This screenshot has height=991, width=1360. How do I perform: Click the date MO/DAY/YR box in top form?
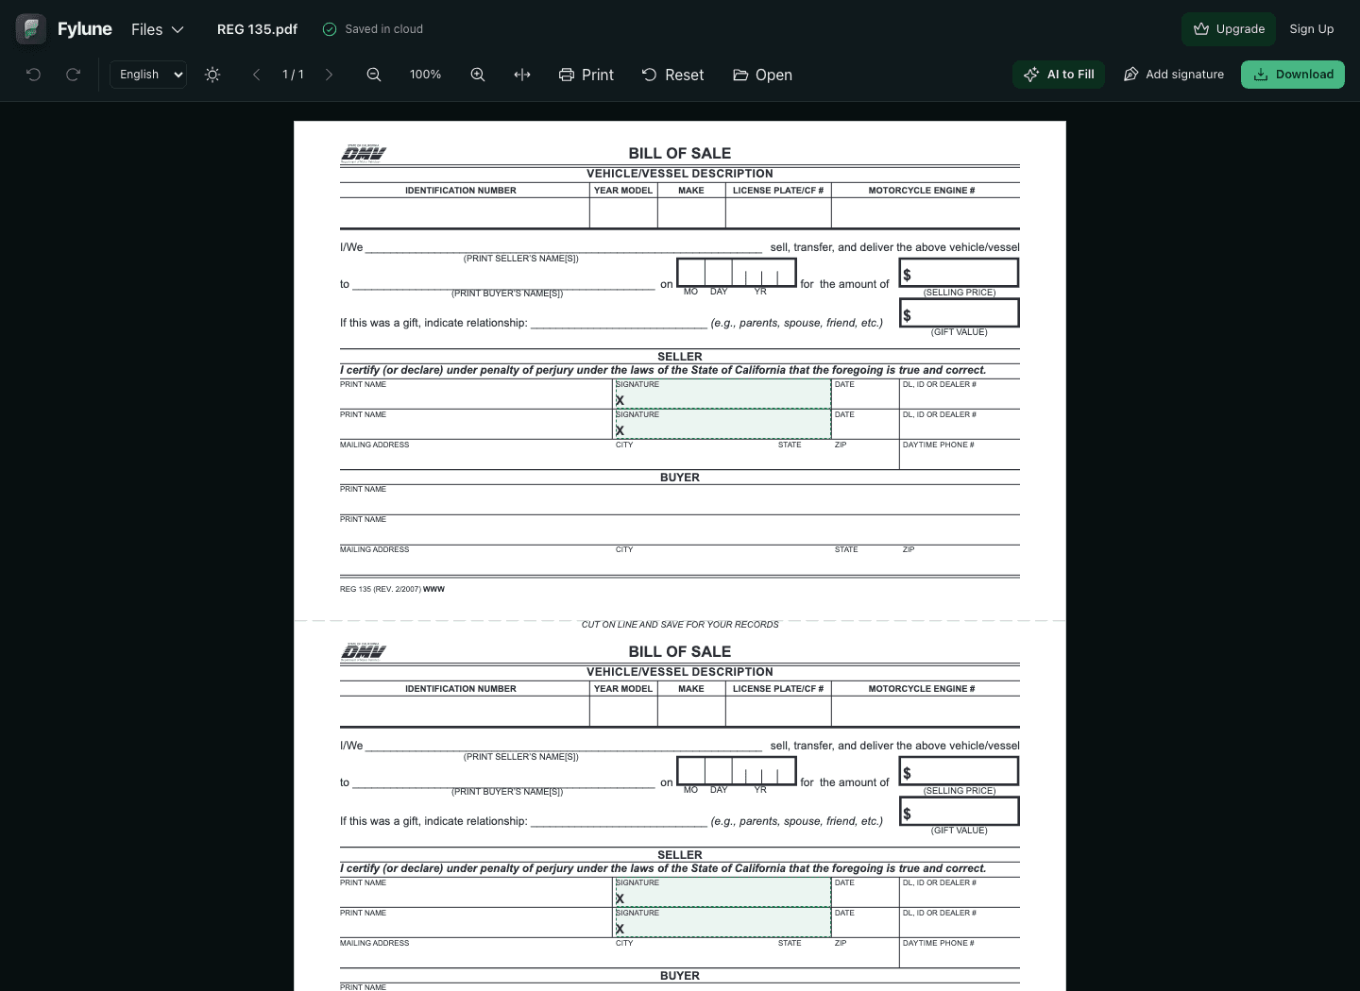coord(737,272)
